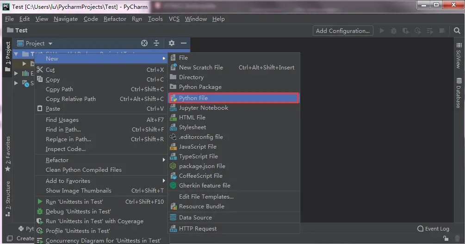The width and height of the screenshot is (465, 244).
Task: Open the Tools menu
Action: tap(155, 19)
